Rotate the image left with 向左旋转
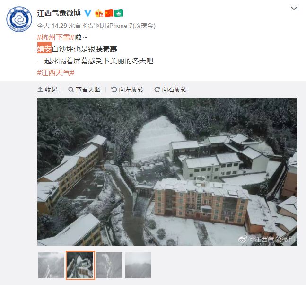Image resolution: width=306 pixels, height=285 pixels. coord(127,89)
